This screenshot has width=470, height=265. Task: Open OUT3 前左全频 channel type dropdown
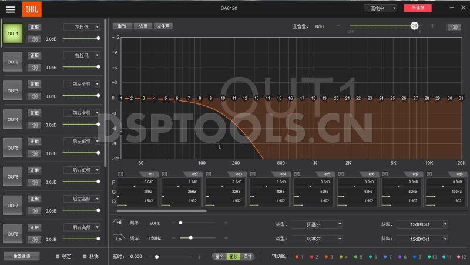click(82, 84)
